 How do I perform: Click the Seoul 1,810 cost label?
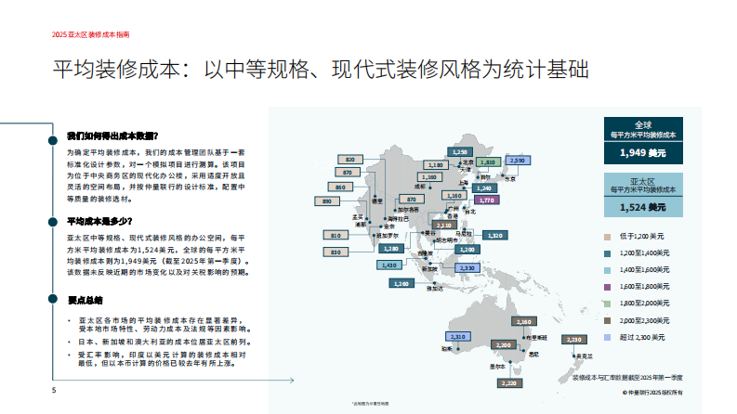pyautogui.click(x=488, y=162)
